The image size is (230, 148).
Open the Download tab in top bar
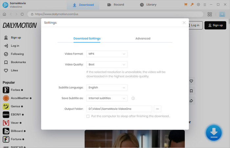[x=83, y=5]
